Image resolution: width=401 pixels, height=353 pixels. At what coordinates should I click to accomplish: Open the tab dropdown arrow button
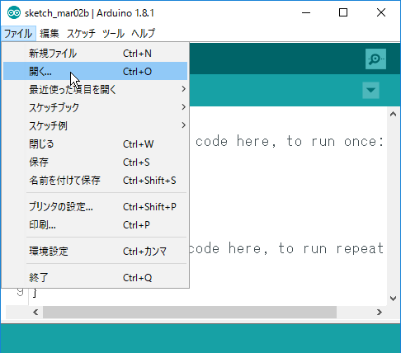tap(370, 90)
